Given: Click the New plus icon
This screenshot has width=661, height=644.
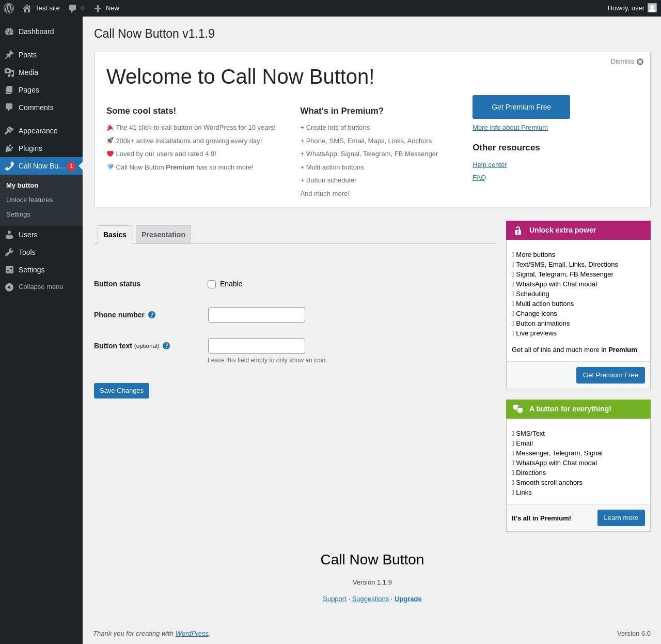Looking at the screenshot, I should click(x=98, y=8).
